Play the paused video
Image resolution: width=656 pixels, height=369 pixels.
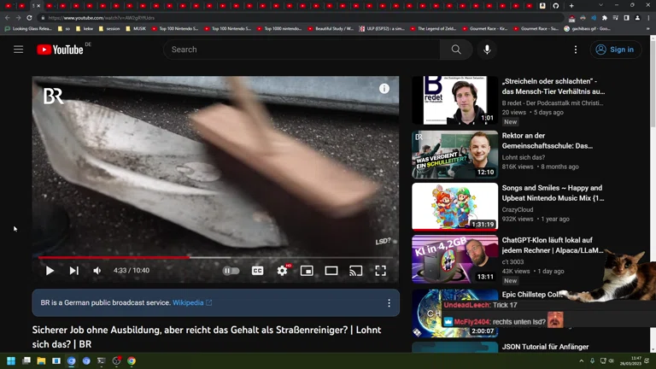50,271
